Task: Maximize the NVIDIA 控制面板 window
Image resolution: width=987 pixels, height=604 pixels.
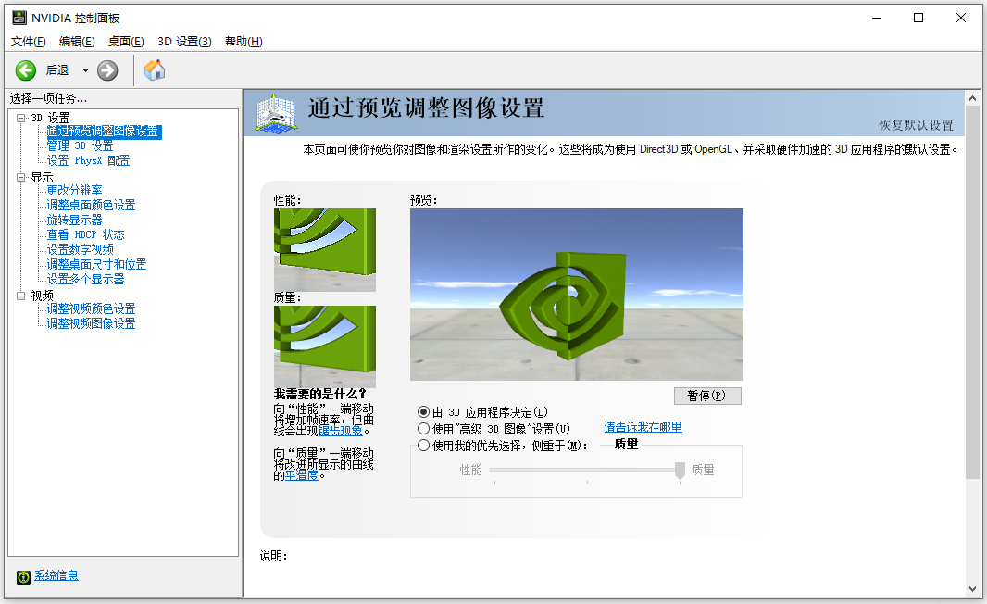Action: pos(918,18)
